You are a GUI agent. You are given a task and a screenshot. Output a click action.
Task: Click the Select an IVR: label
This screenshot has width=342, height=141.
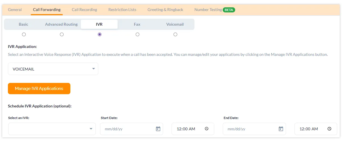click(19, 118)
